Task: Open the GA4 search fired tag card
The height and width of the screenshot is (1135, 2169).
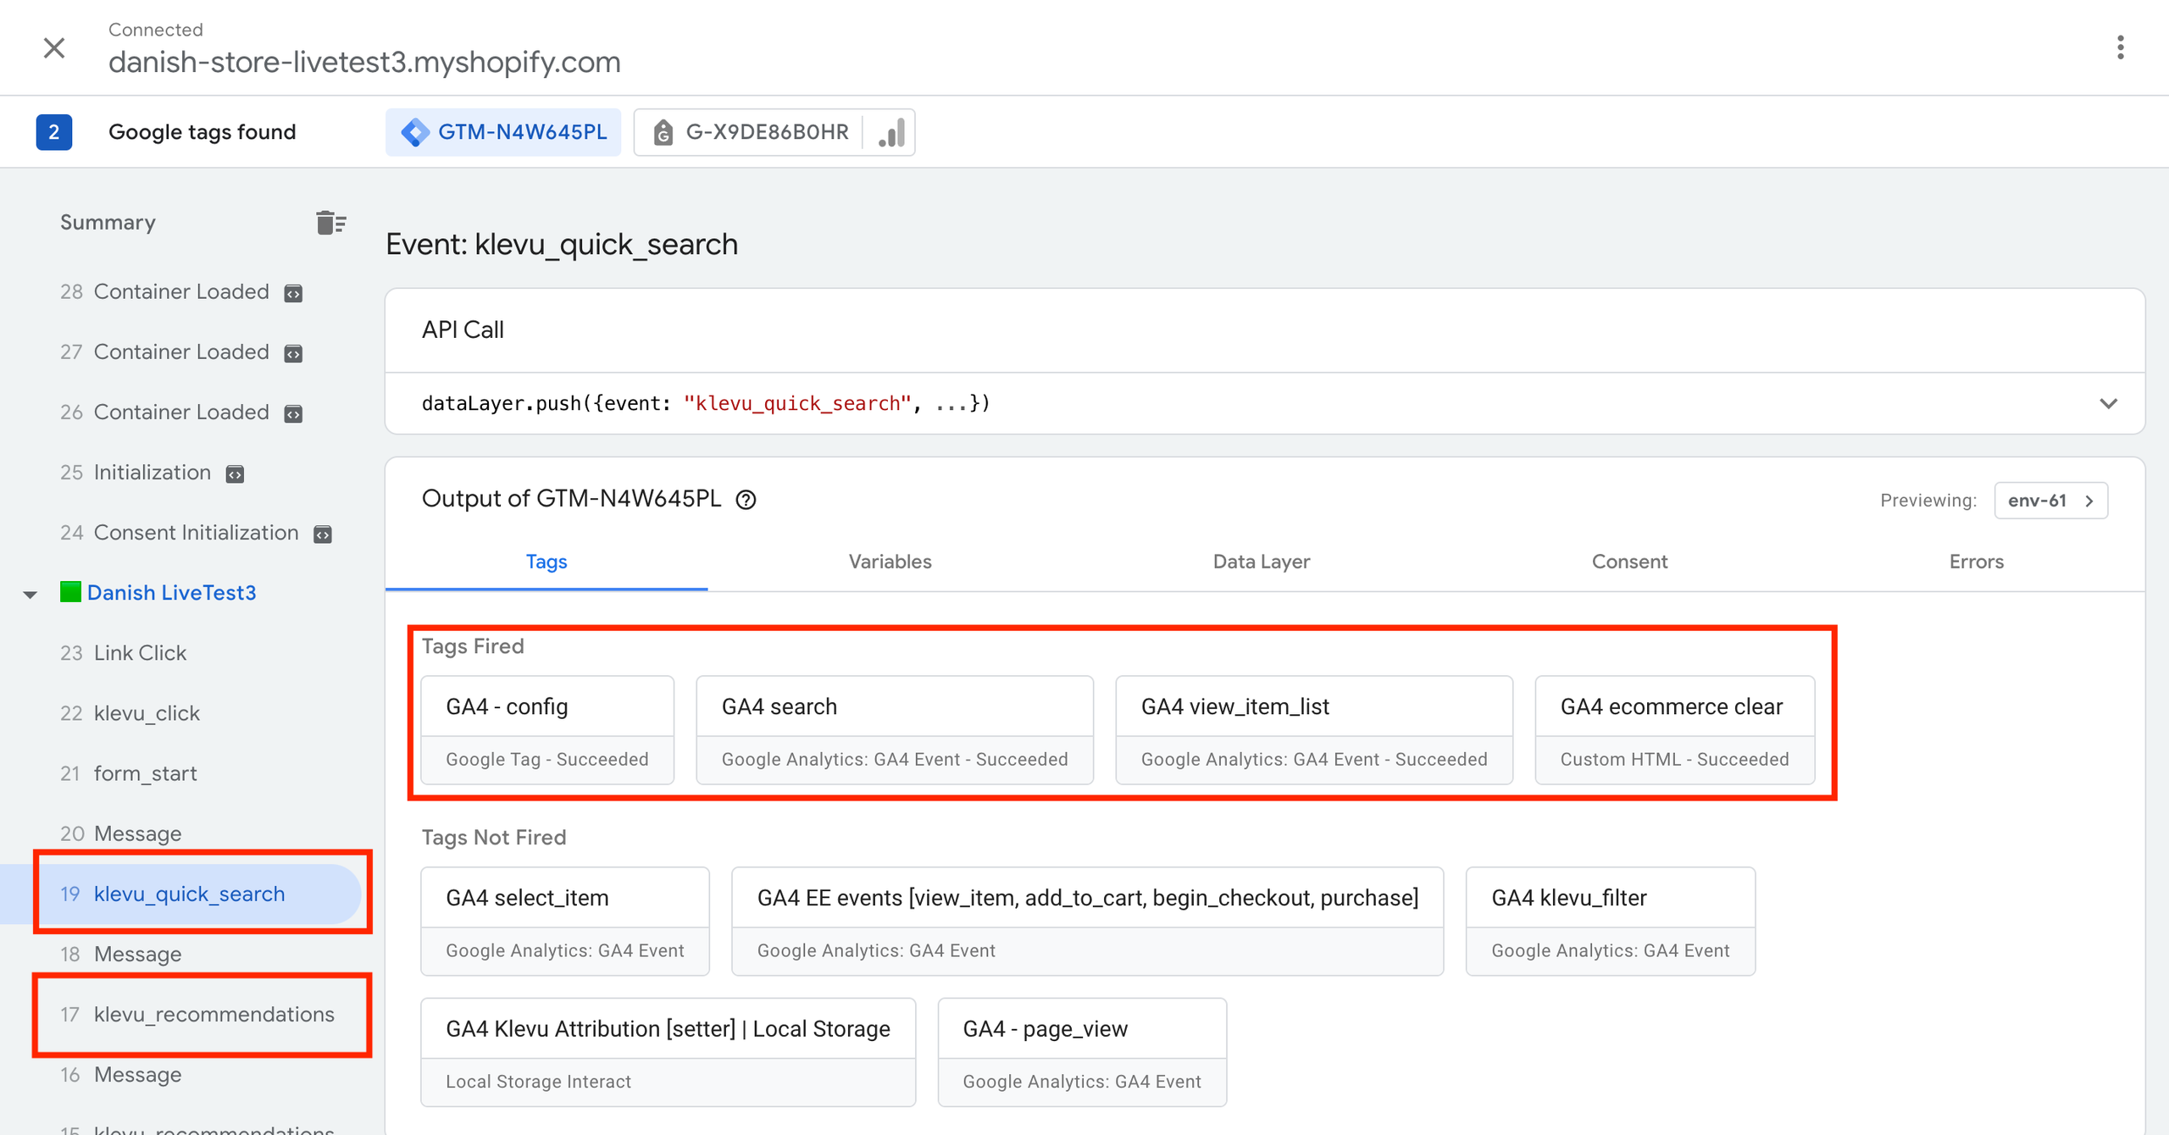Action: coord(895,730)
